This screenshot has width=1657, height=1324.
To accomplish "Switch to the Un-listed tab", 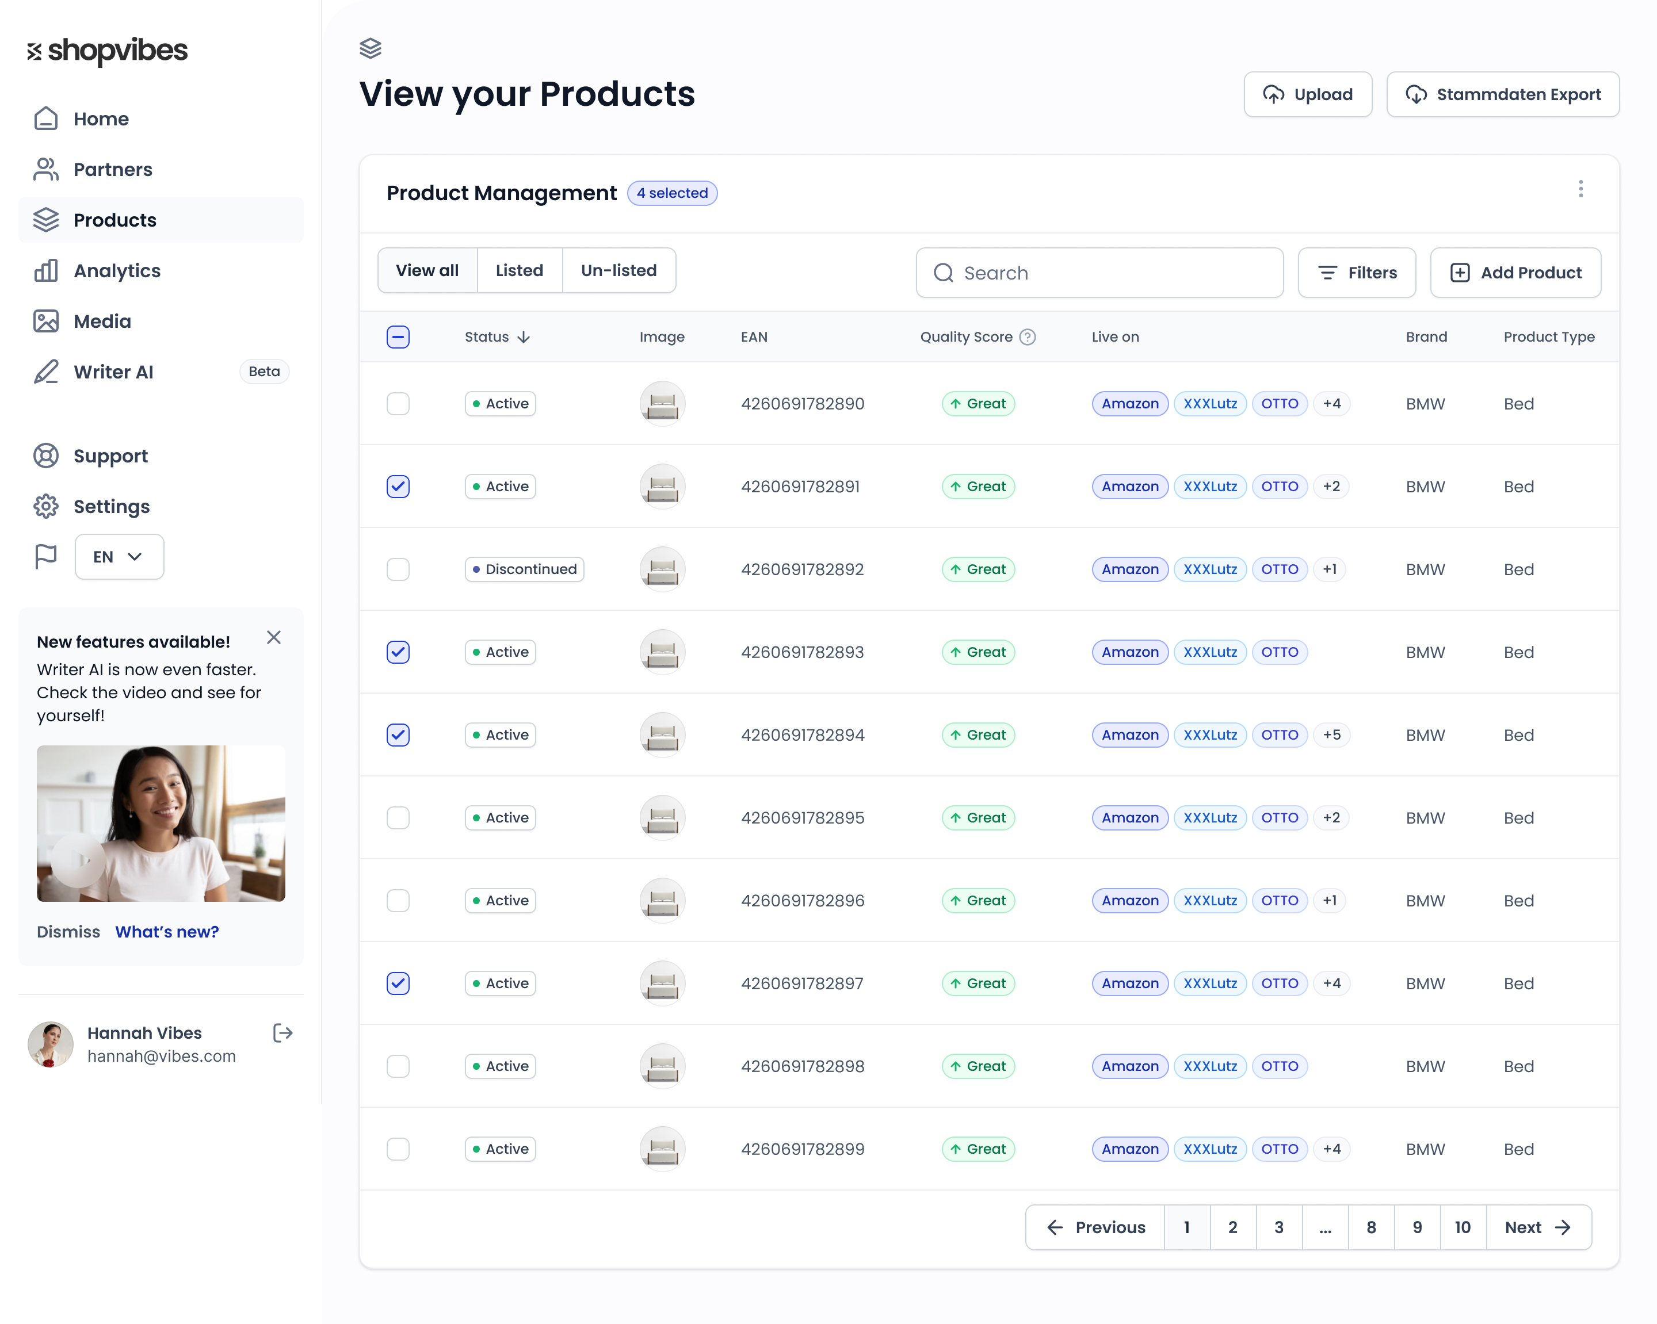I will (x=618, y=270).
